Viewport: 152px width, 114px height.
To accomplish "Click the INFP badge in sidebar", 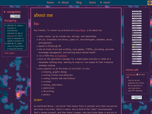I will 137,45.
